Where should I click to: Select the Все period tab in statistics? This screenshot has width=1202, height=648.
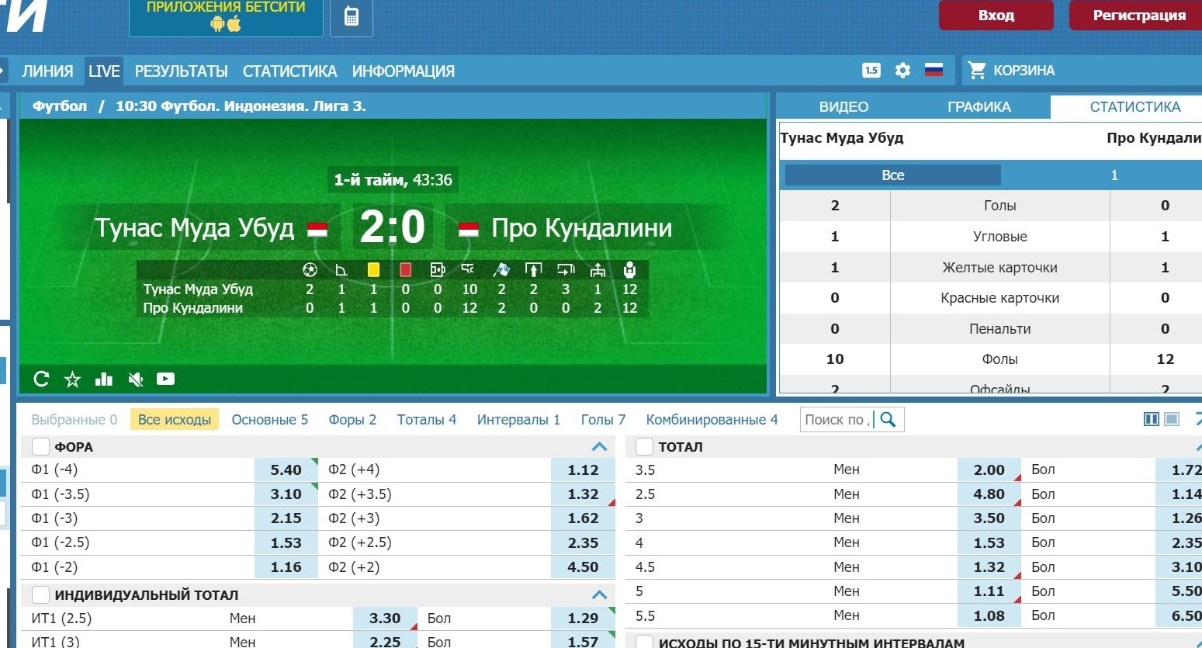pyautogui.click(x=892, y=175)
